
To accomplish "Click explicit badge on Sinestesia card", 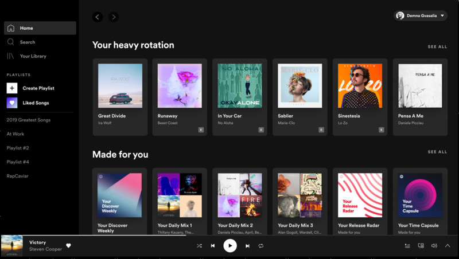I will (381, 130).
